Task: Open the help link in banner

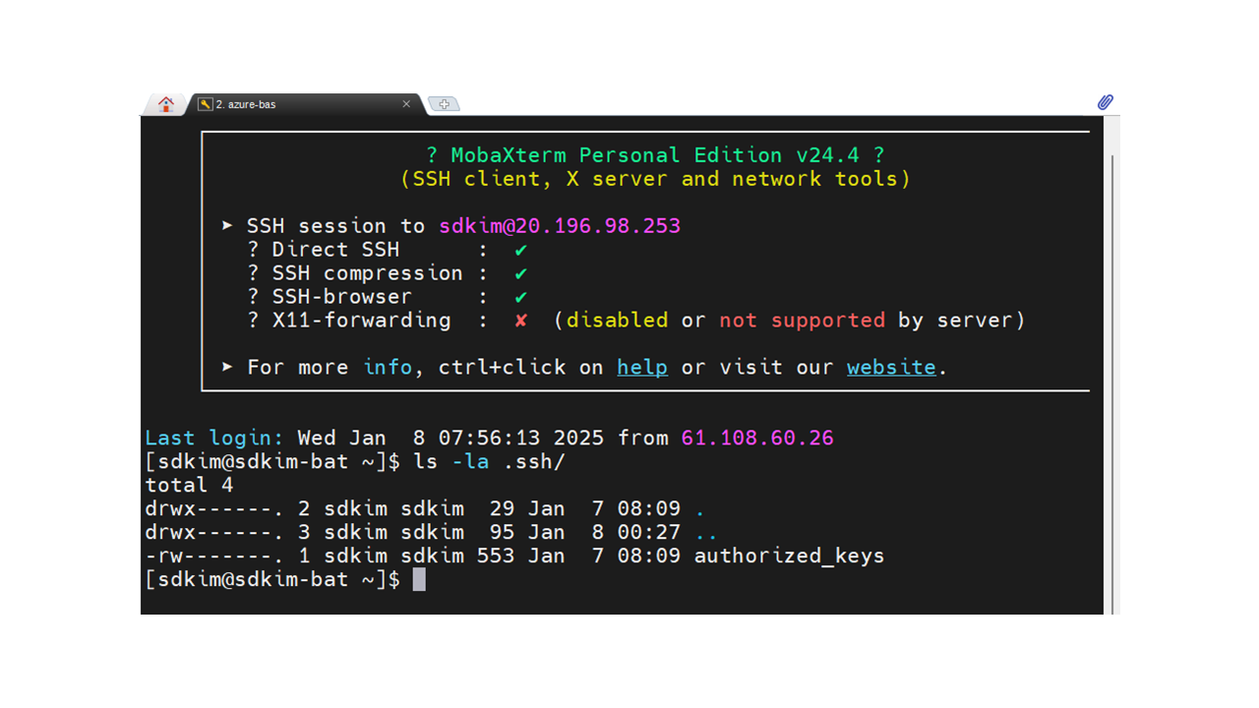Action: [642, 367]
